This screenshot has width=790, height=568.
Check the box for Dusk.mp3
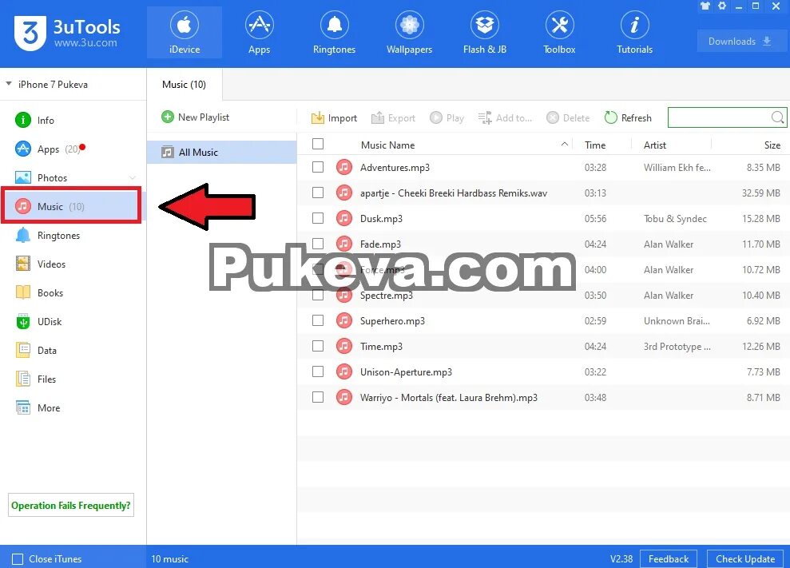317,218
